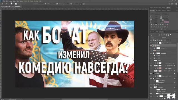Click lock all padlock icon
178x100 pixels.
click(x=162, y=40)
